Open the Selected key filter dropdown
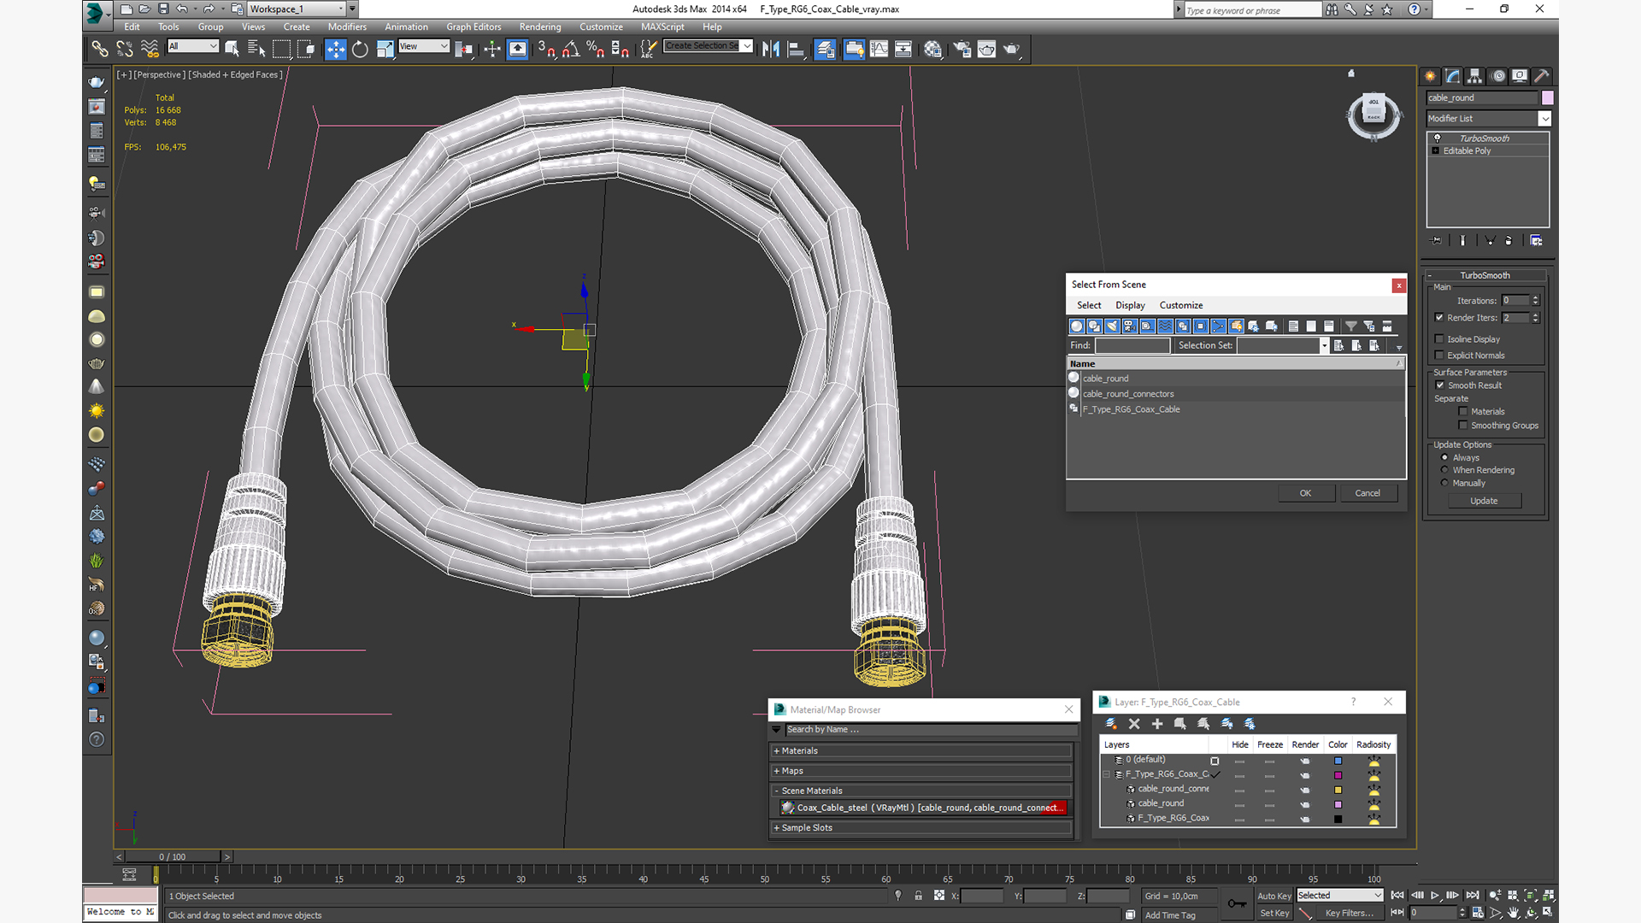The height and width of the screenshot is (923, 1641). coord(1340,896)
